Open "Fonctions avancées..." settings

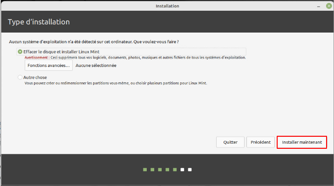pos(48,66)
